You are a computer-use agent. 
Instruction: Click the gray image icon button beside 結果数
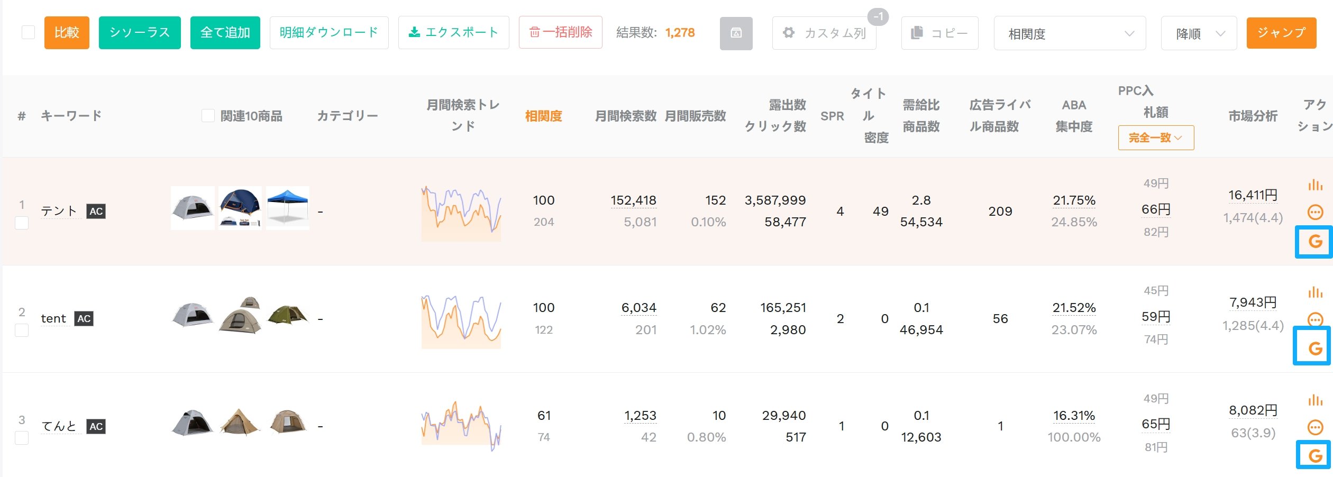pyautogui.click(x=736, y=33)
